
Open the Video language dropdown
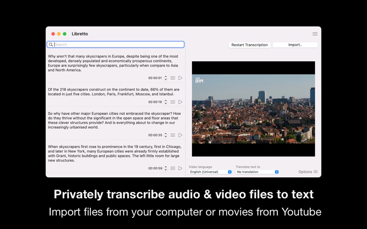(x=210, y=172)
